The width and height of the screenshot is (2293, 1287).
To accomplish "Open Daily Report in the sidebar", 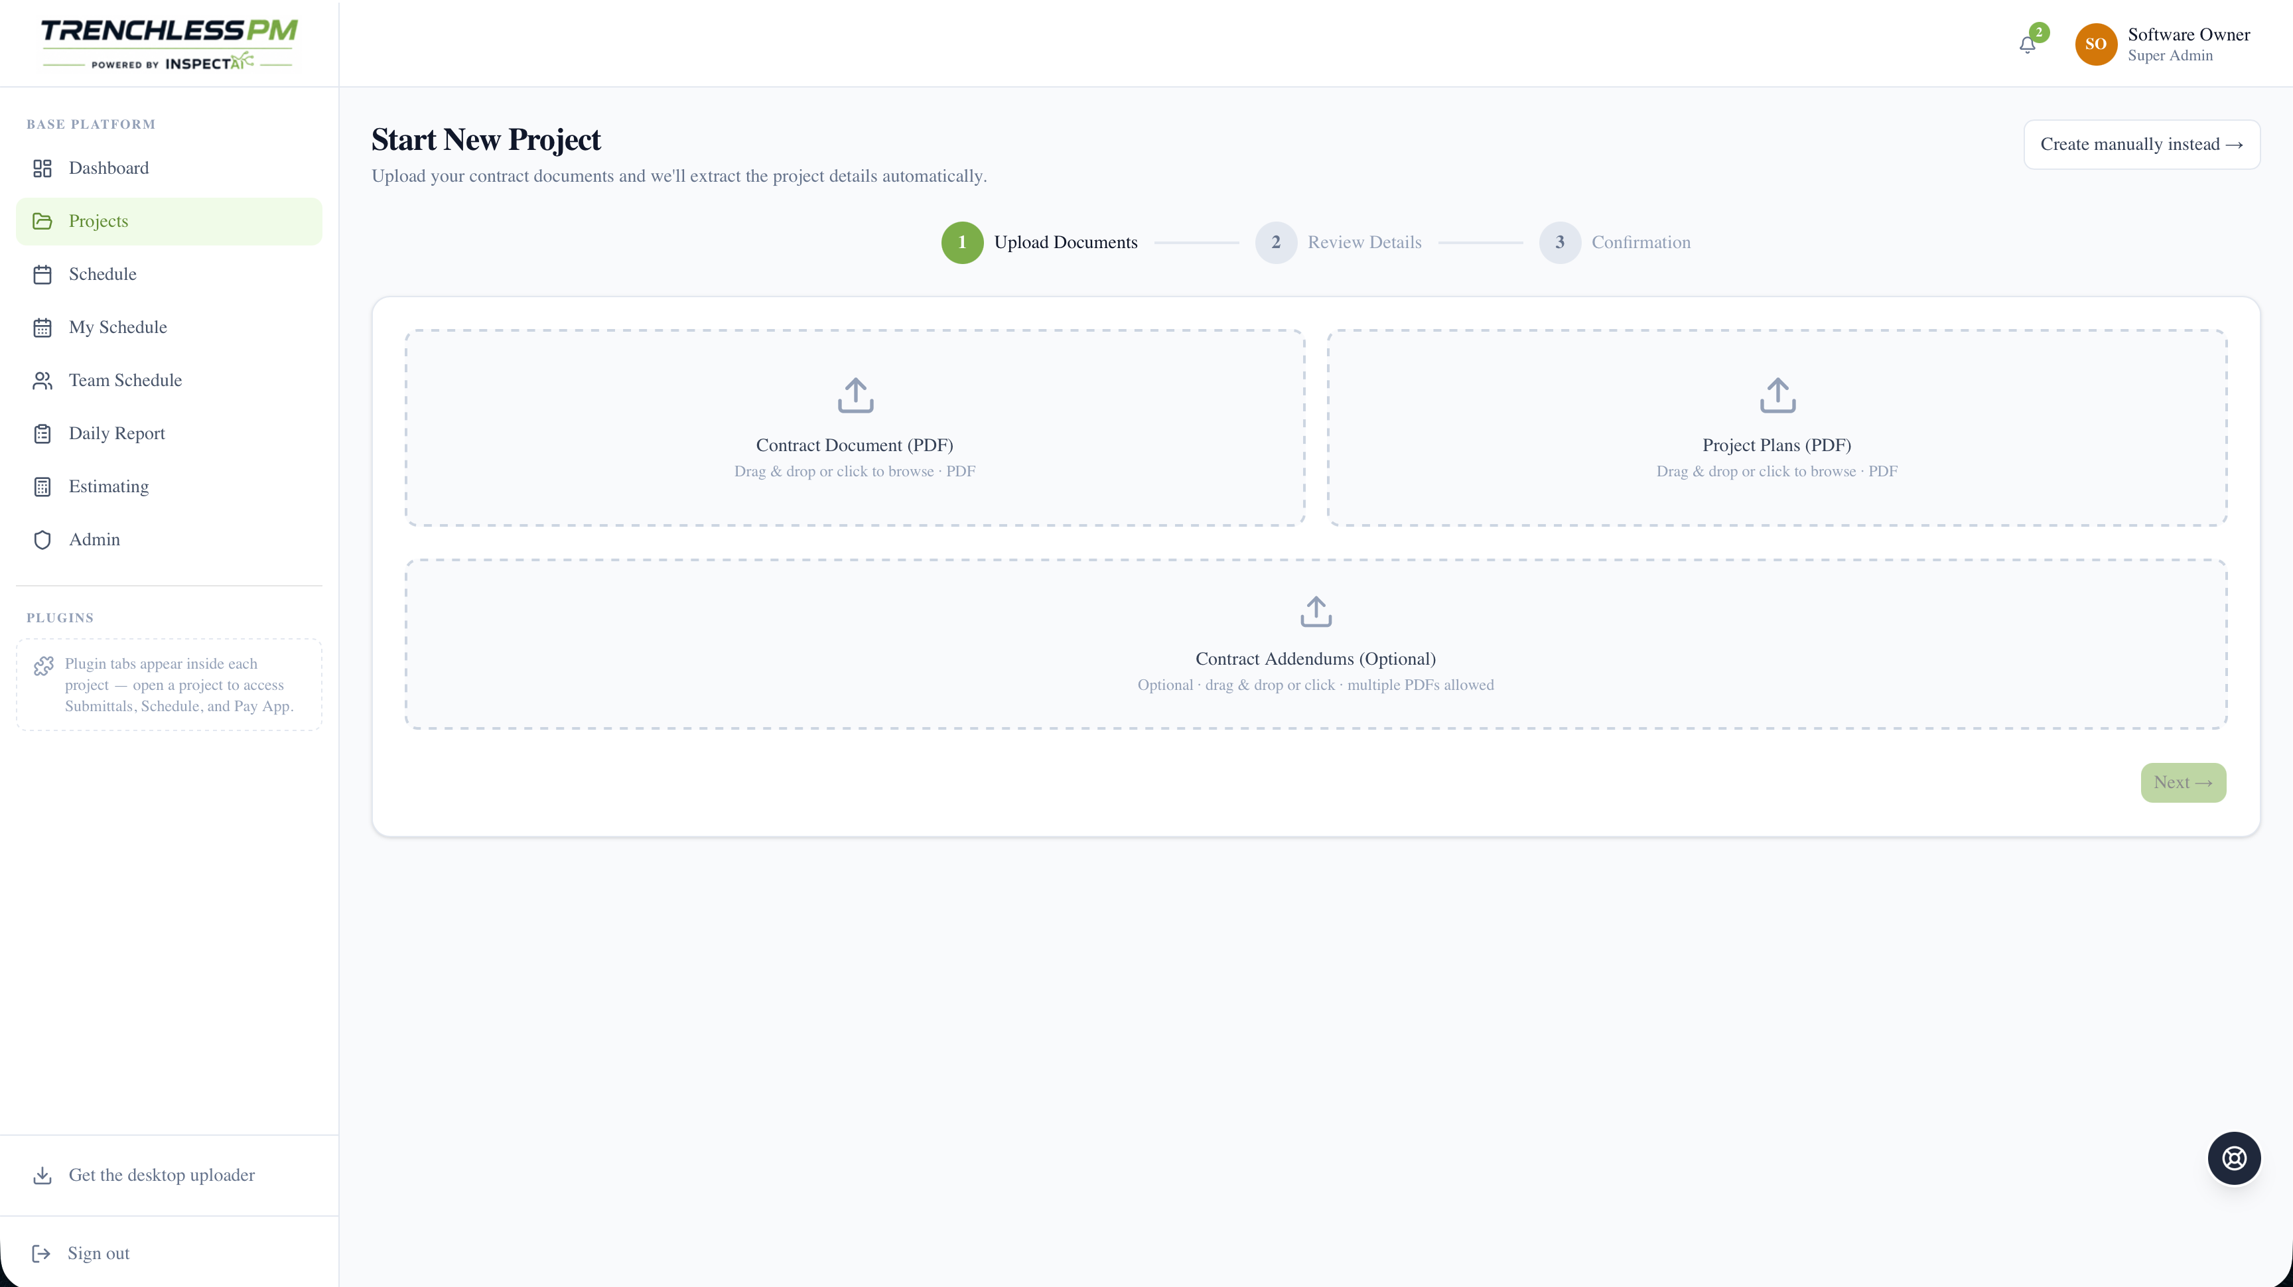I will pos(169,433).
